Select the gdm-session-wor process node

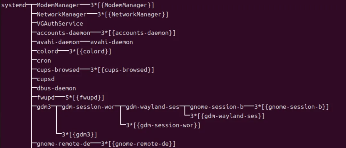(88, 107)
